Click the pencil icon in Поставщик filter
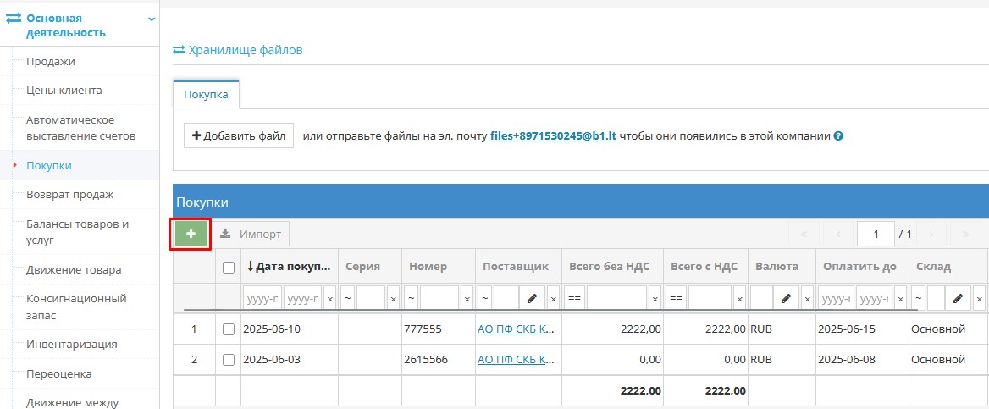This screenshot has height=409, width=989. point(531,299)
